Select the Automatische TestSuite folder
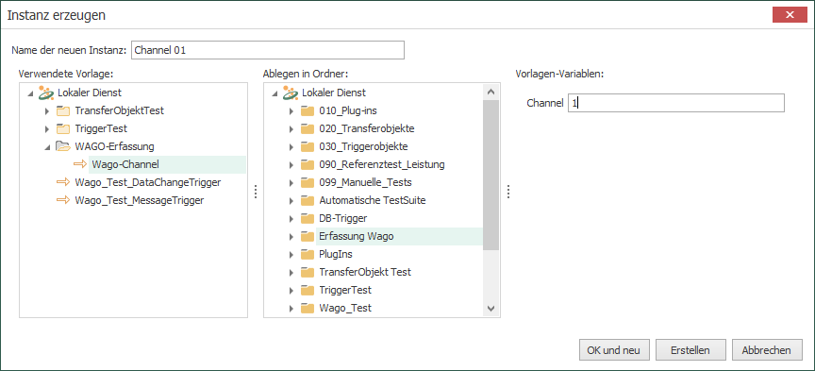Screen dimensions: 815x371 click(373, 200)
